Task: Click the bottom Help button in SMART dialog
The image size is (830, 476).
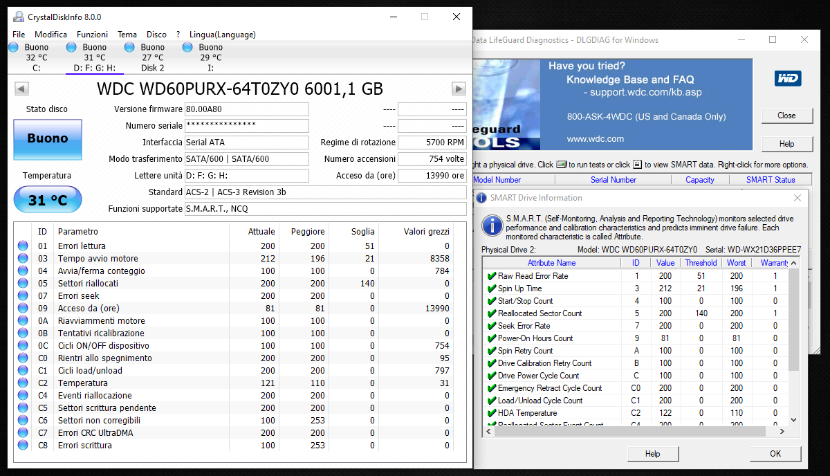Action: (653, 454)
